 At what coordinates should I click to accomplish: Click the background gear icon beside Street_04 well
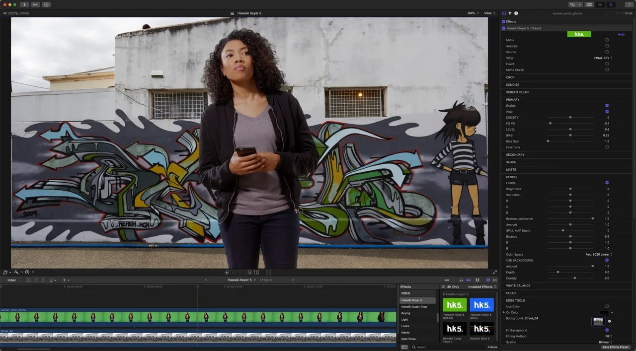coord(610,321)
